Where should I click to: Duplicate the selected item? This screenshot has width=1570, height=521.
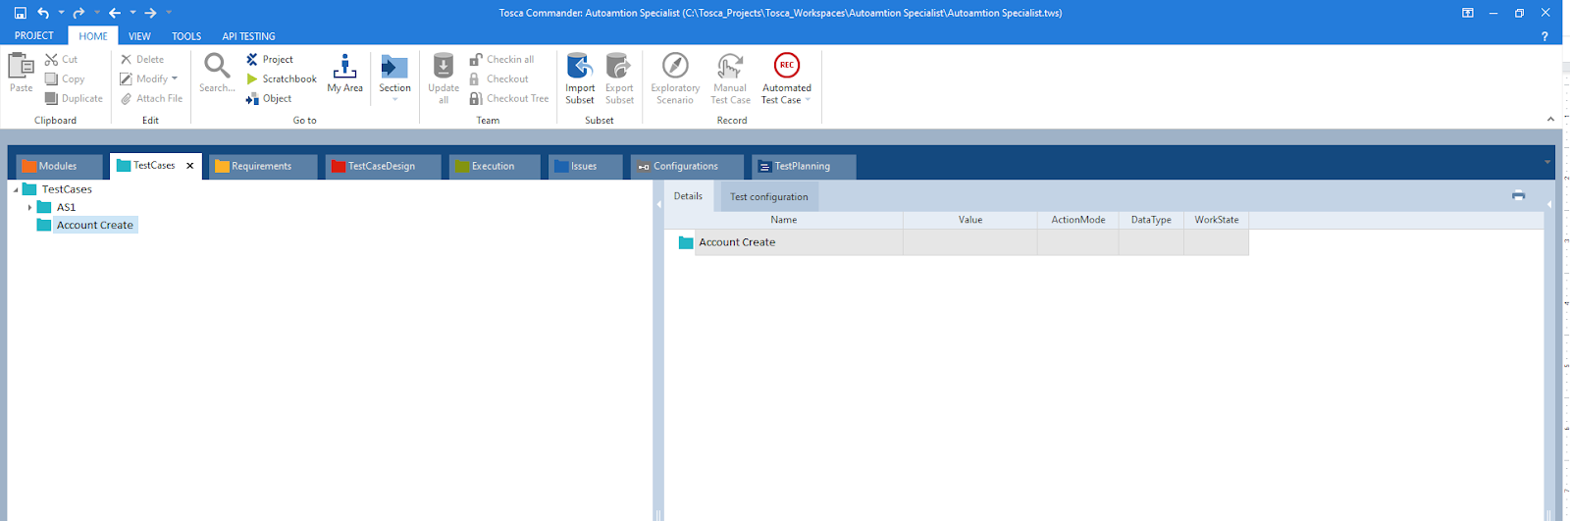click(x=74, y=98)
